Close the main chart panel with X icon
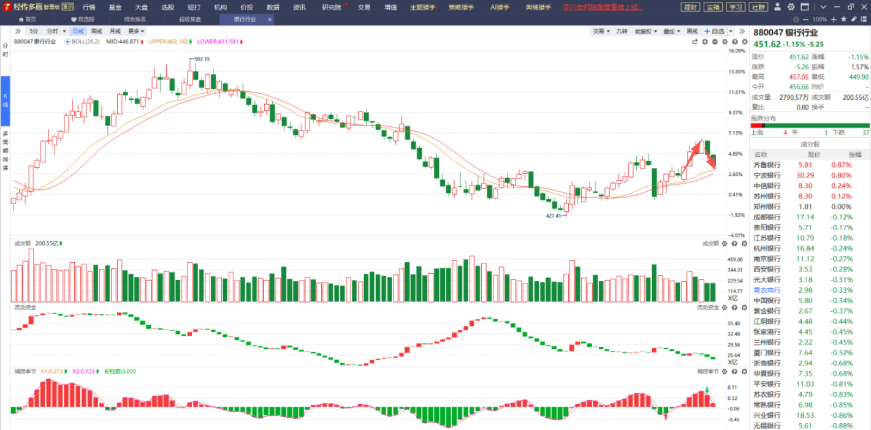The width and height of the screenshot is (871, 430). click(744, 42)
